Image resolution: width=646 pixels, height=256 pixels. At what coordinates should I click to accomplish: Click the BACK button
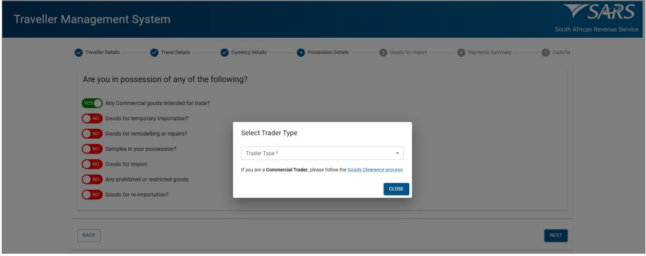pyautogui.click(x=89, y=235)
